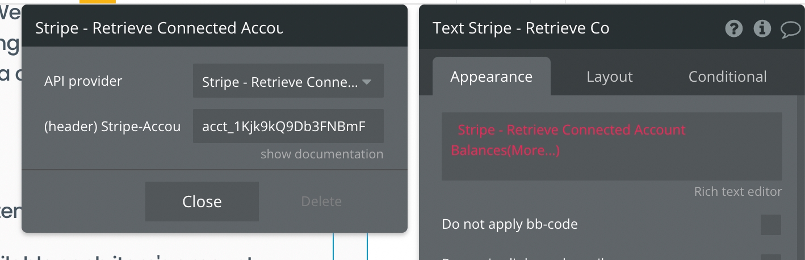Switch to the Conditional tab
805x260 pixels.
pos(728,77)
